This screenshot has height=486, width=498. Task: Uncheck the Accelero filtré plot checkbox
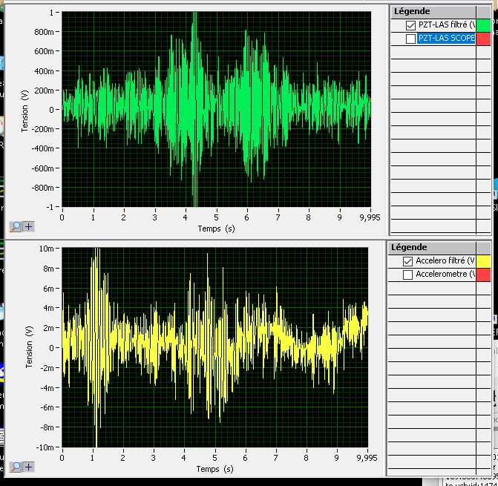pos(407,261)
